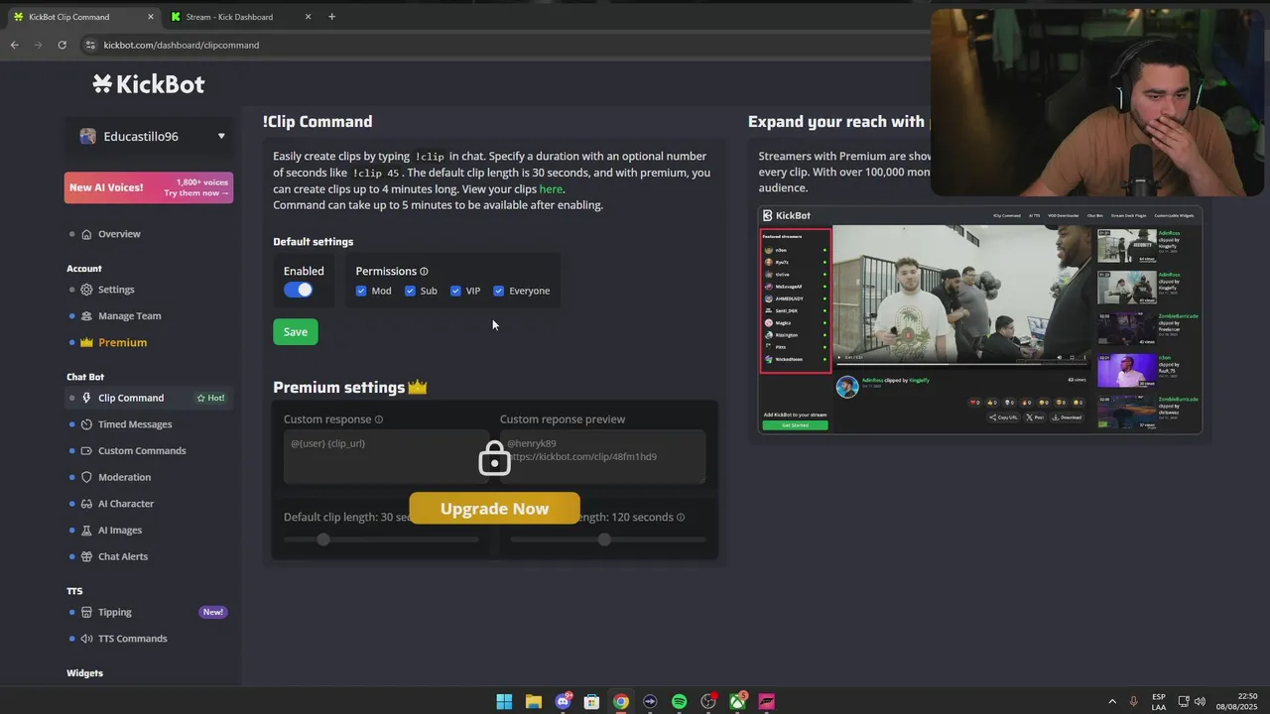The image size is (1270, 714).
Task: Toggle the Enabled switch off
Action: (x=298, y=290)
